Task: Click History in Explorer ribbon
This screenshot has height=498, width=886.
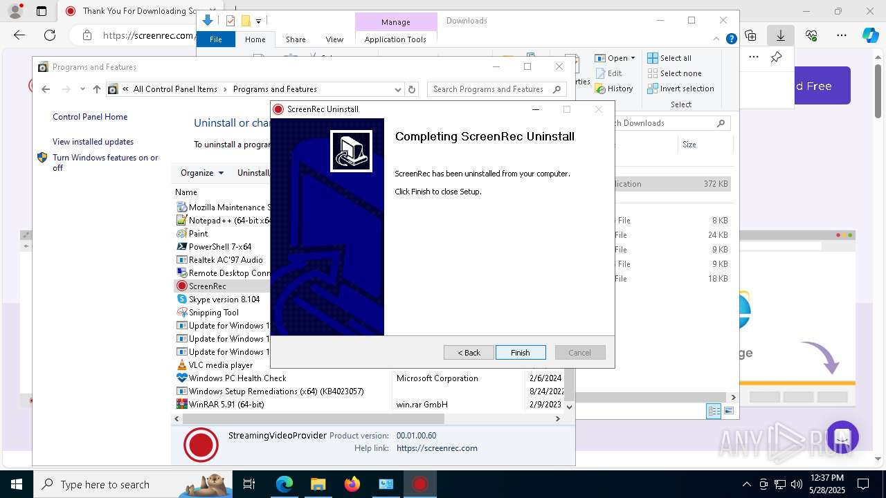Action: click(x=614, y=89)
